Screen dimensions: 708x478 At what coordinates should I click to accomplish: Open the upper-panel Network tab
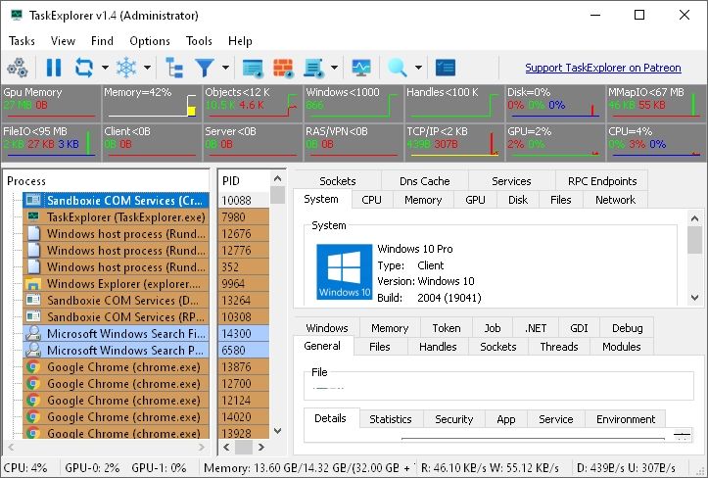pos(615,200)
